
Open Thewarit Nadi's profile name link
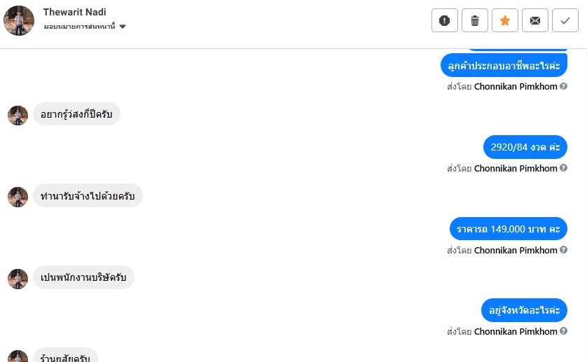[x=75, y=13]
